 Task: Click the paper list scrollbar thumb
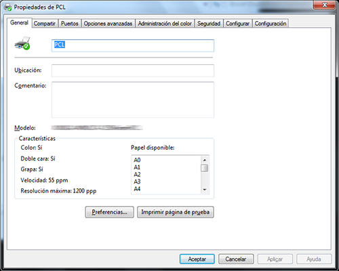click(205, 168)
